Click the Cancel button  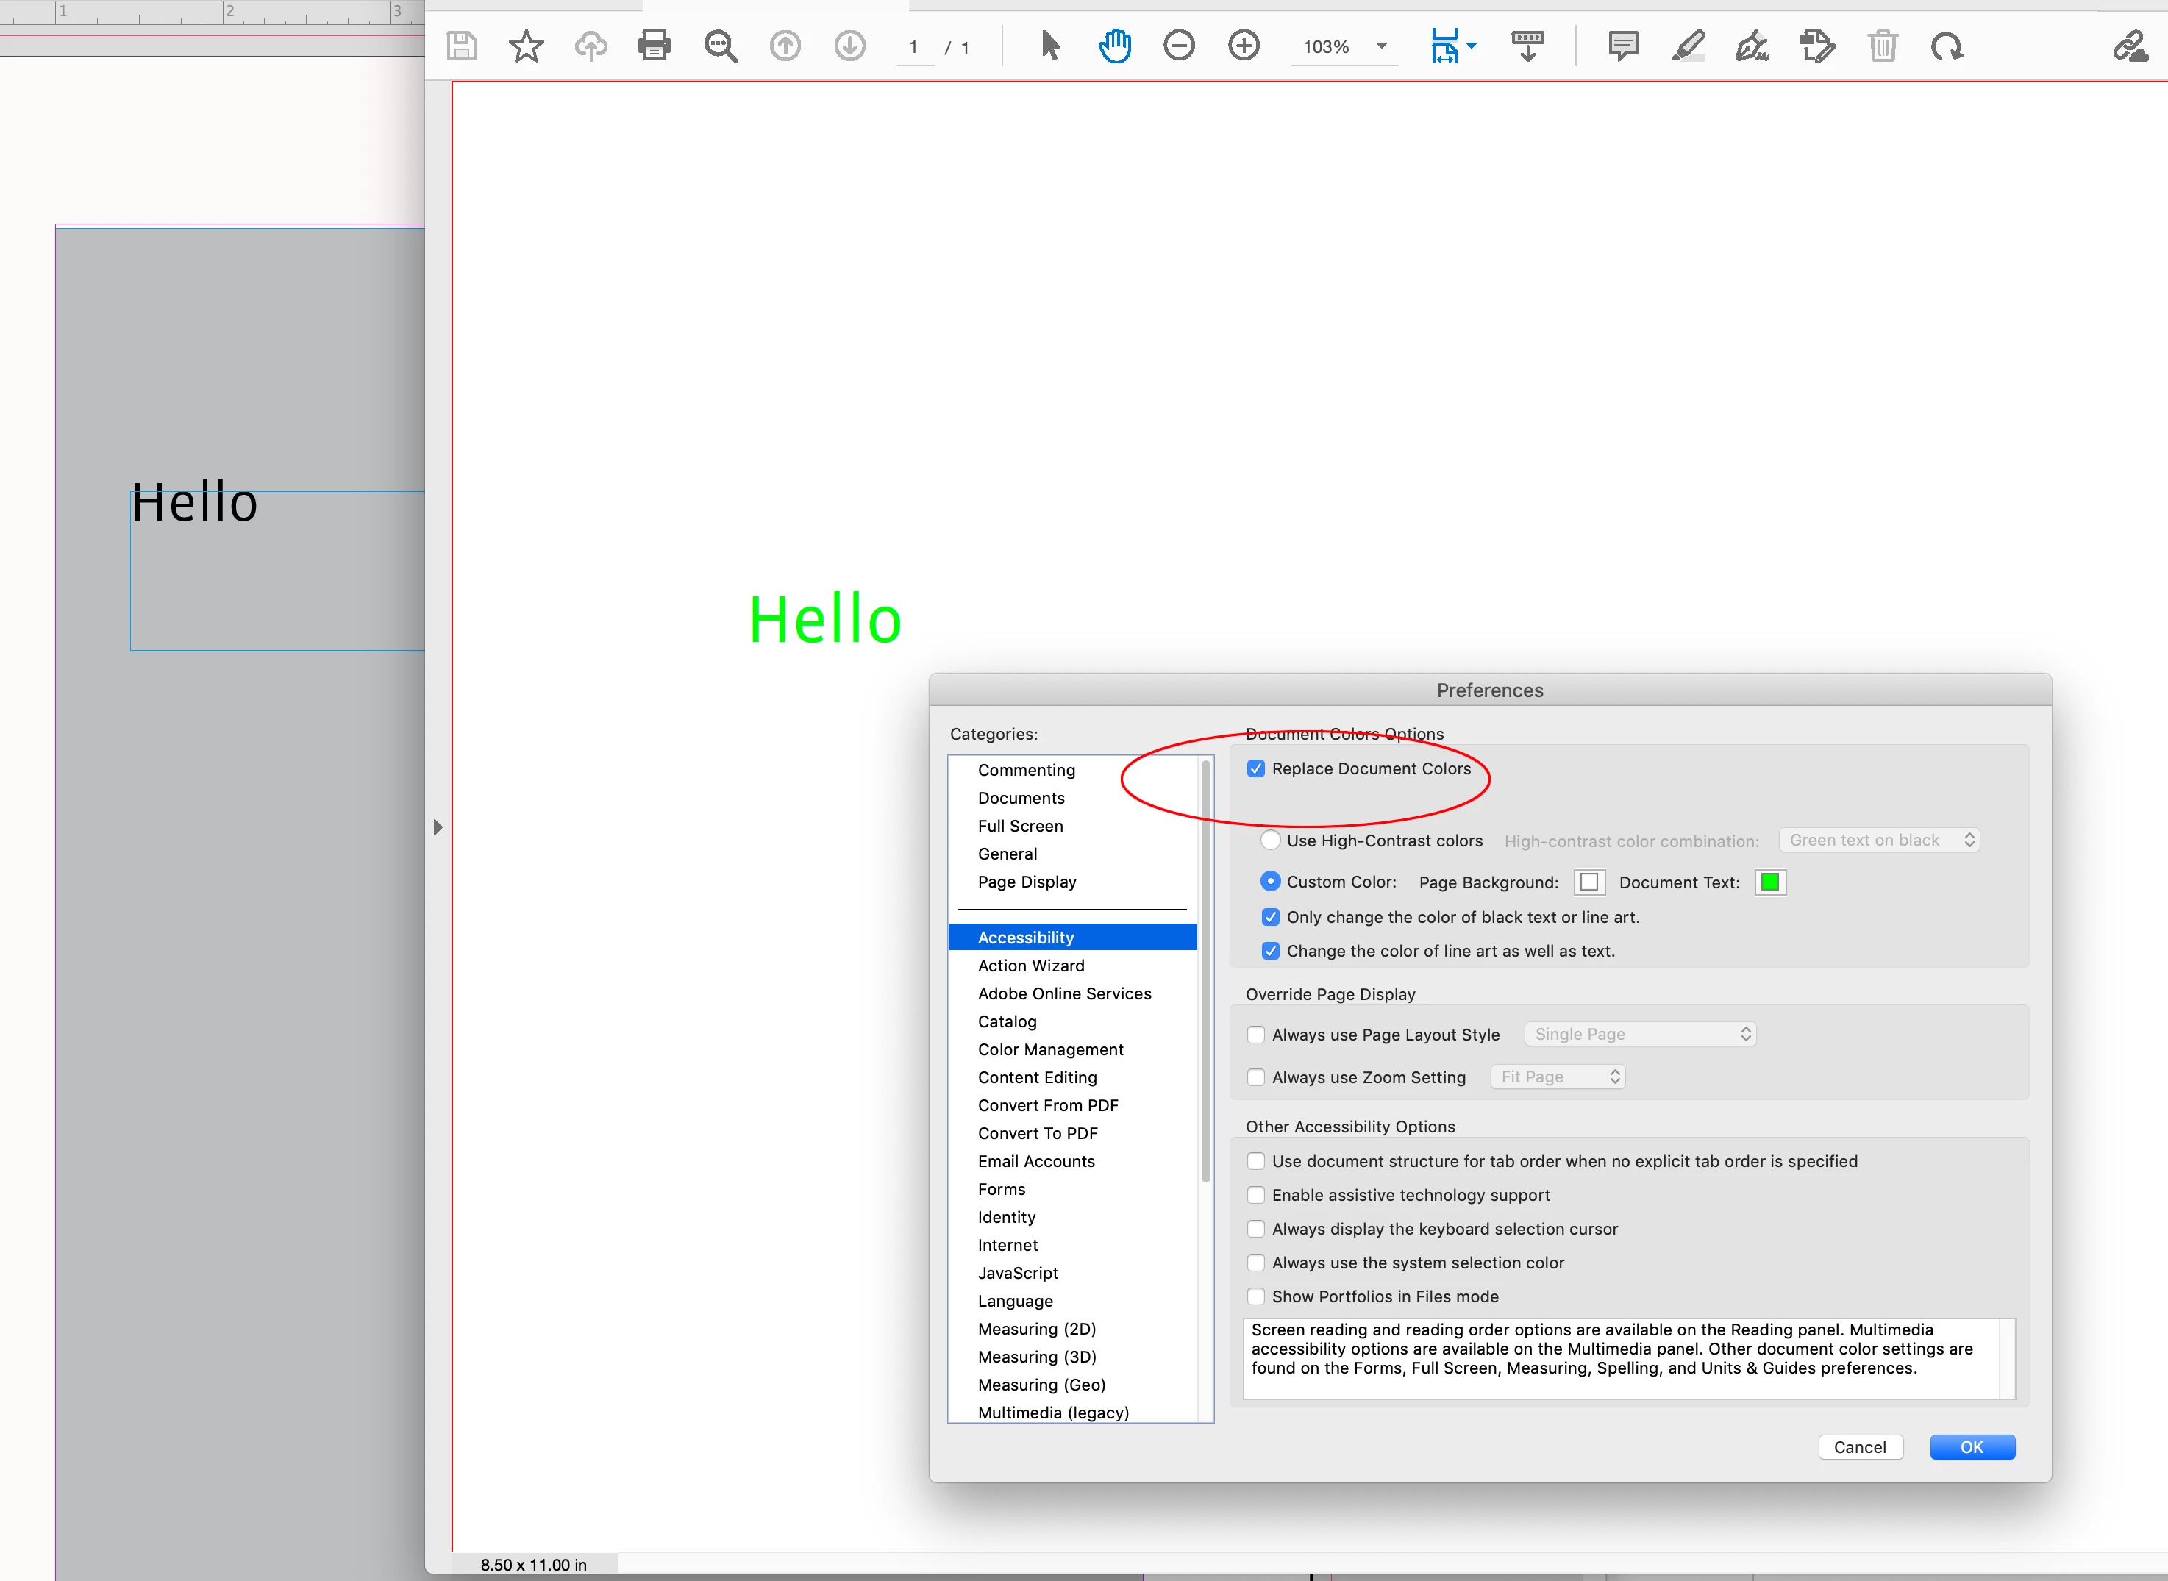[1859, 1447]
